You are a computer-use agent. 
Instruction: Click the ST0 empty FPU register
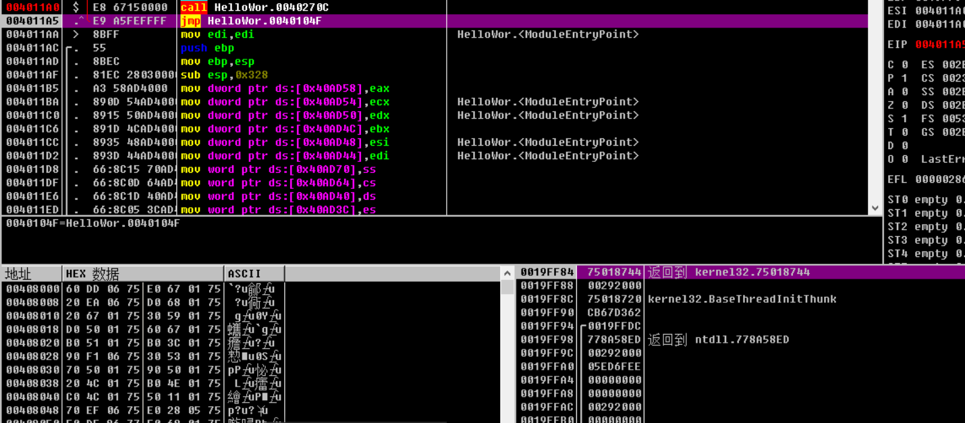(926, 200)
